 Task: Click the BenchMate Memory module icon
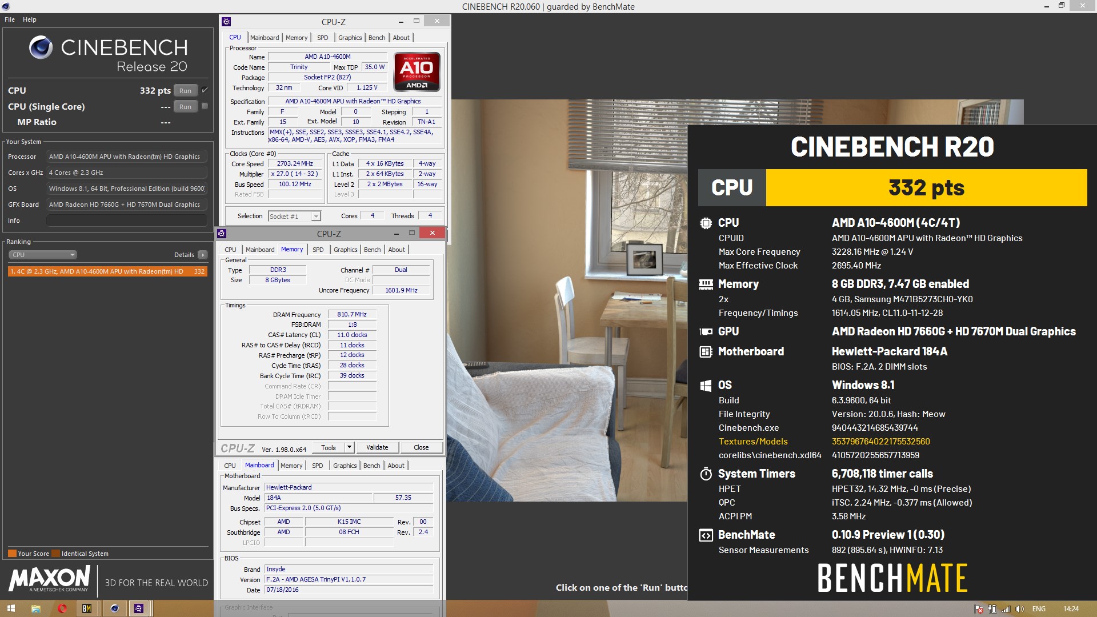[706, 284]
